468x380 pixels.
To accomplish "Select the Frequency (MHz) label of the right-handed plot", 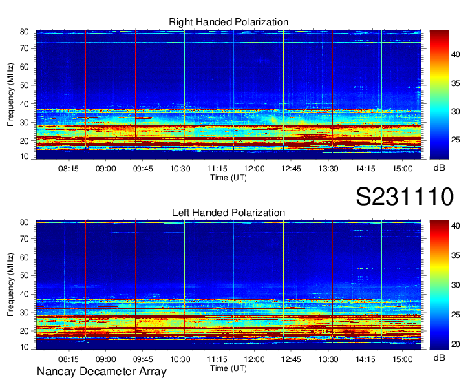I will (x=10, y=94).
